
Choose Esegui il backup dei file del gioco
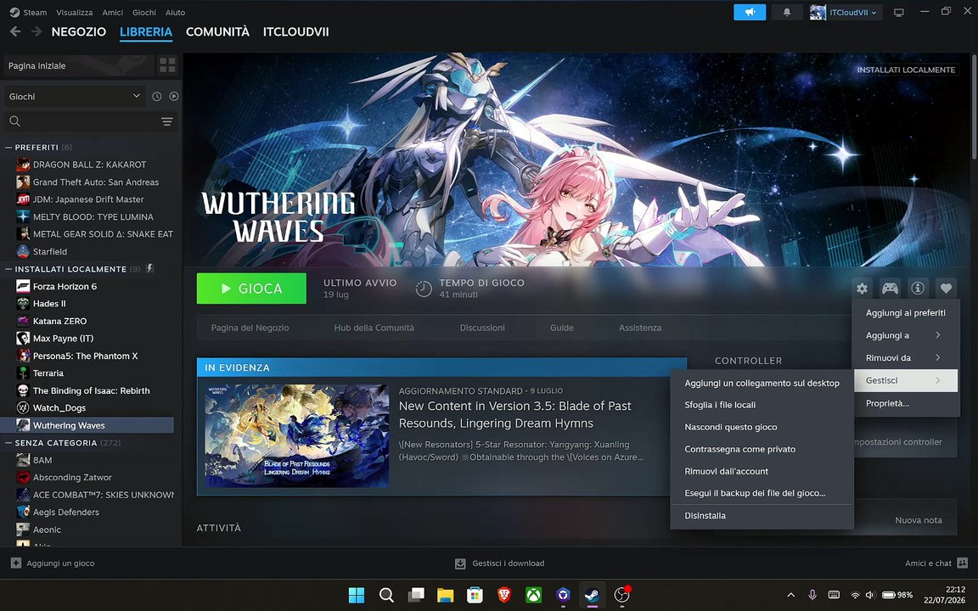pos(762,493)
